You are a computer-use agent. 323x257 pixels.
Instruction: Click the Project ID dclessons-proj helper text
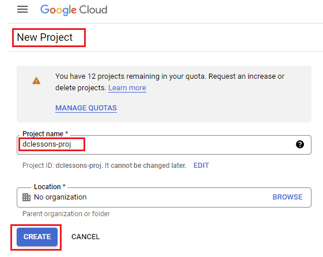pos(104,166)
